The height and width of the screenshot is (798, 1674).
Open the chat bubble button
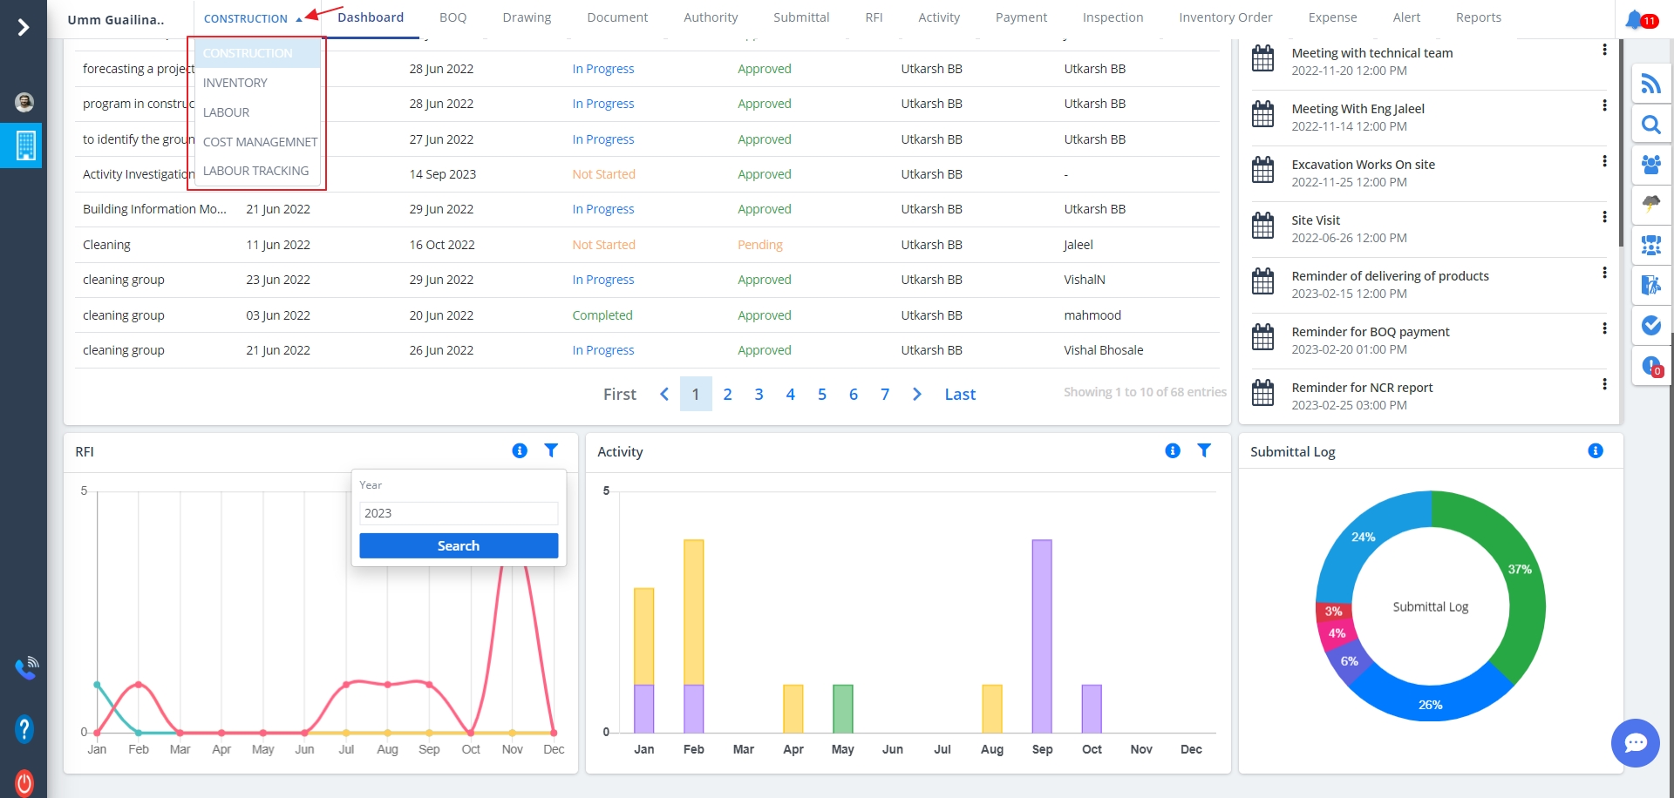coord(1635,742)
